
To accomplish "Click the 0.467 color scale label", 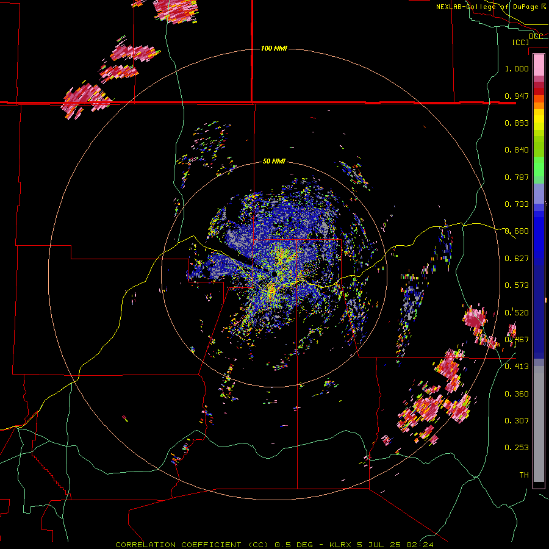I will click(517, 340).
